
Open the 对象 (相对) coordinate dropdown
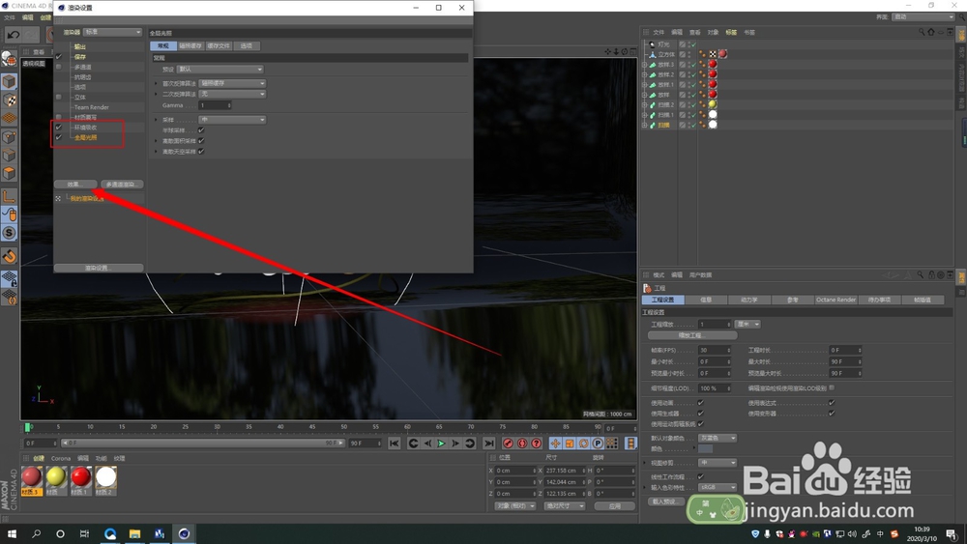(x=515, y=505)
